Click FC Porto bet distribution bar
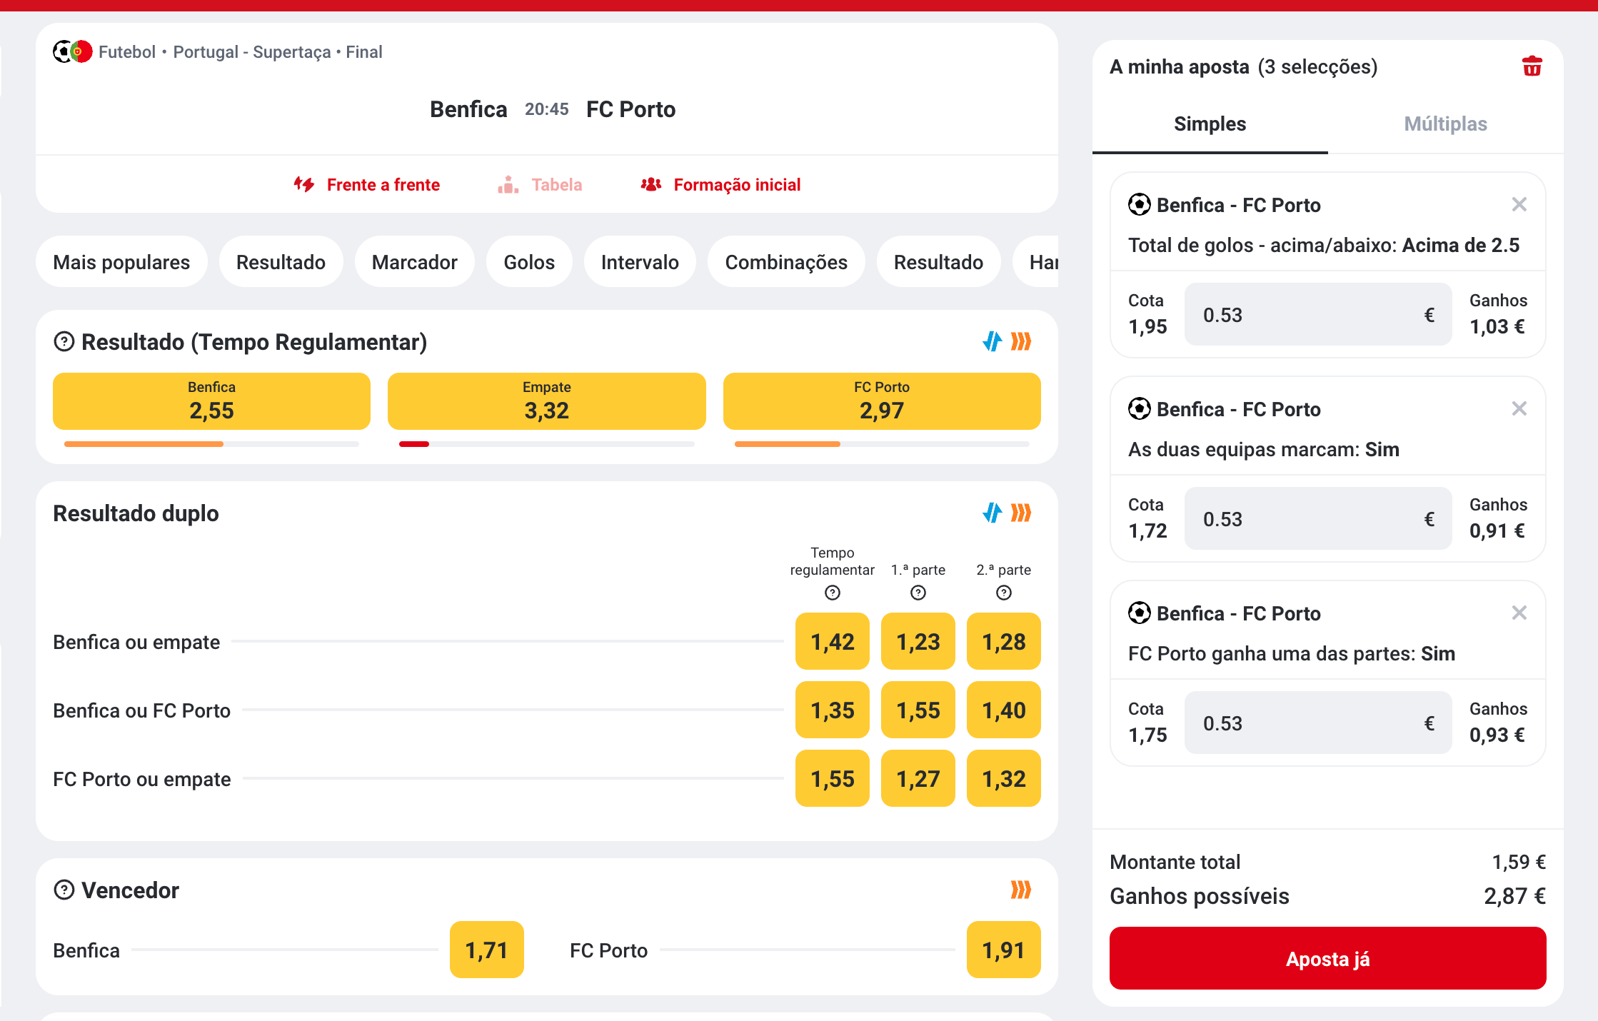The height and width of the screenshot is (1021, 1598). click(x=882, y=444)
